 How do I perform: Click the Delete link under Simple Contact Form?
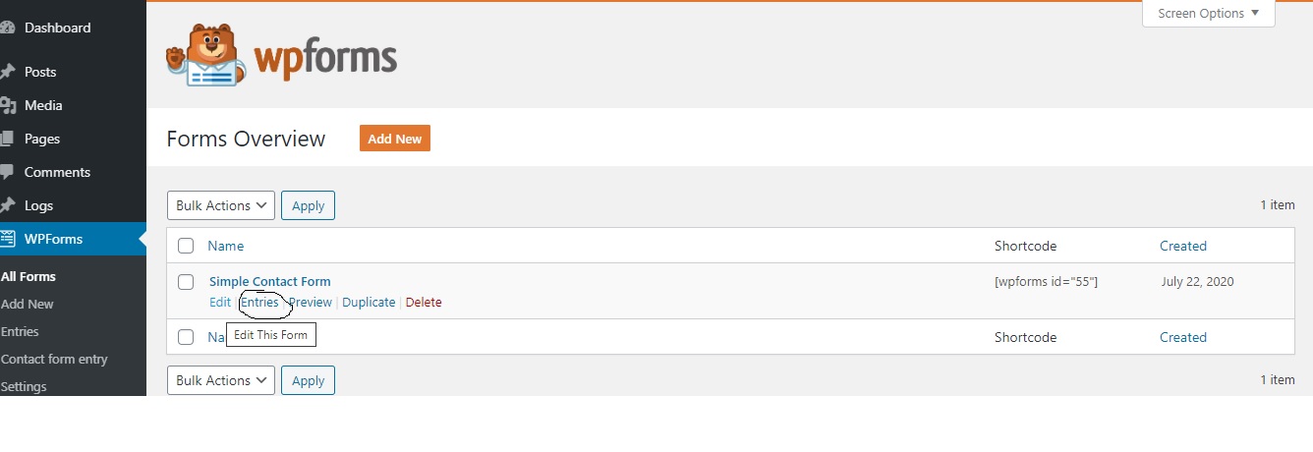(424, 303)
